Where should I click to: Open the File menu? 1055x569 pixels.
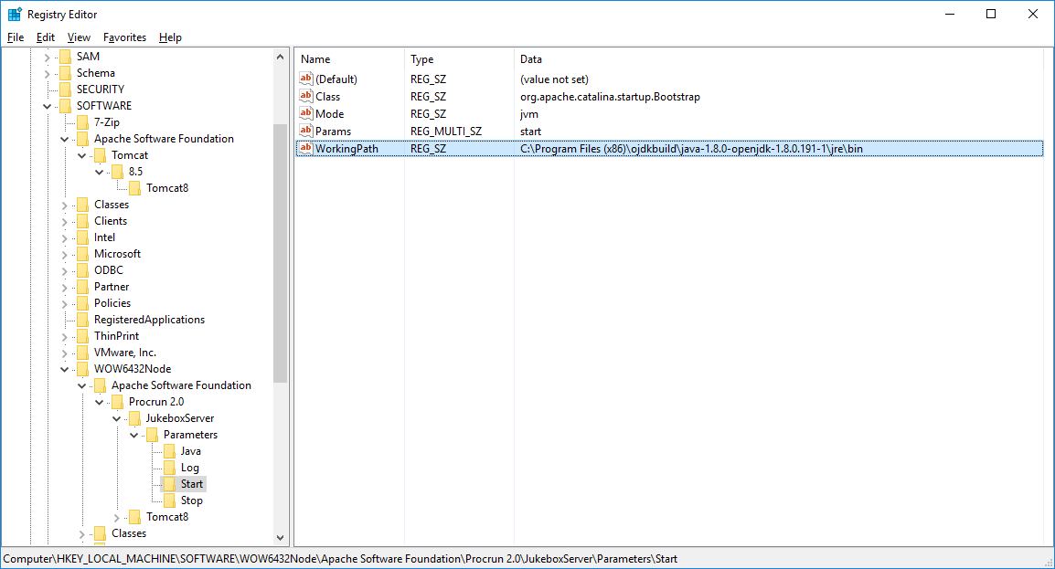(x=16, y=37)
